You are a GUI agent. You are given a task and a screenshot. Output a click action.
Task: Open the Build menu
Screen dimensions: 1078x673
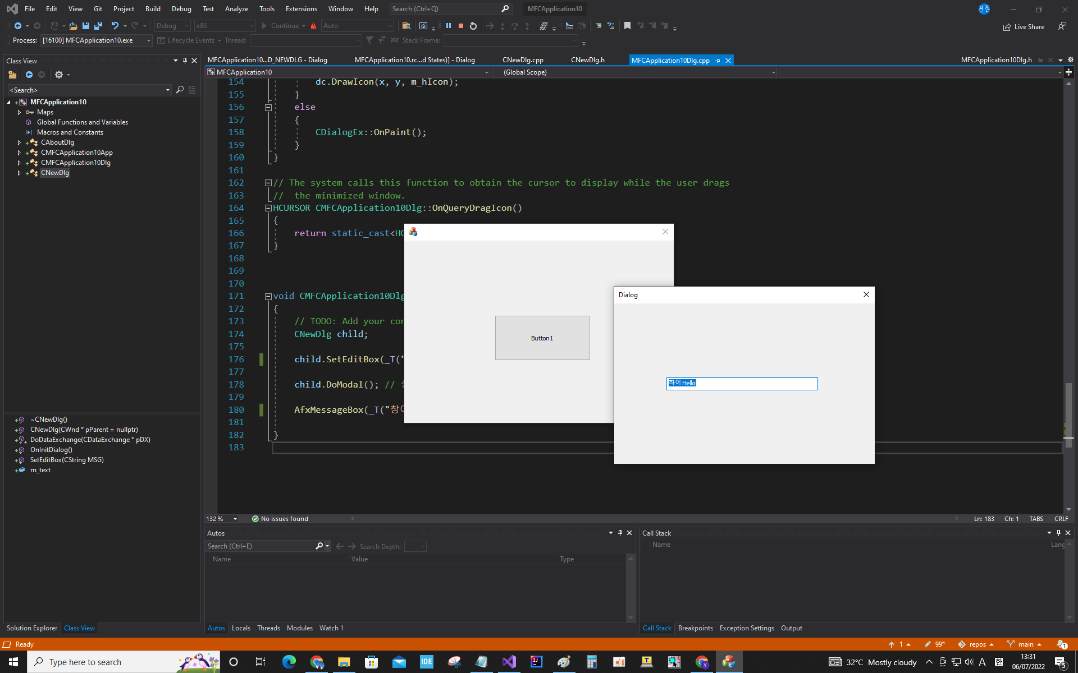[x=153, y=9]
